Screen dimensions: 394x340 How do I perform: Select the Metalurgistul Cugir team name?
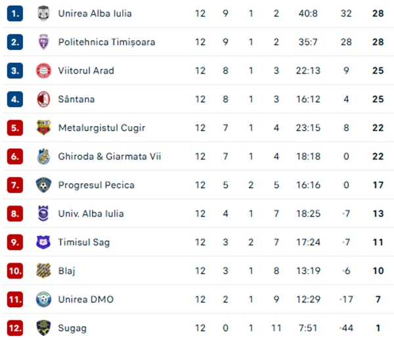click(x=101, y=127)
